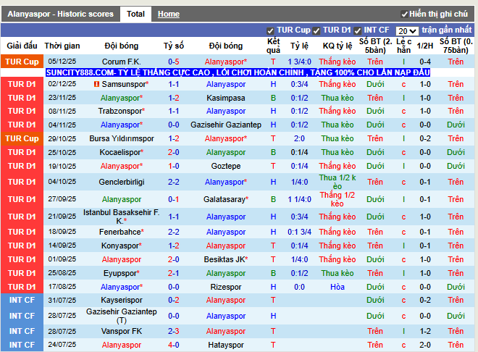Open the Corum F.K. team link

(x=122, y=62)
